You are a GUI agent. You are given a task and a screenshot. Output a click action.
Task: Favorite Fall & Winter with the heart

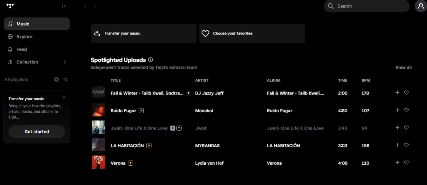coord(406,93)
